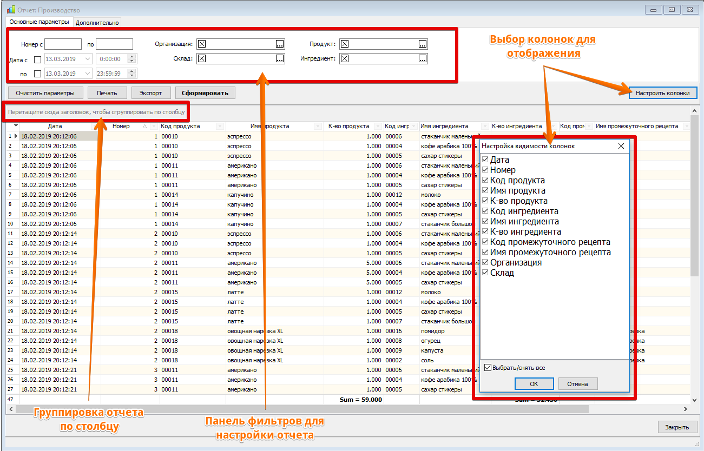
Task: Click Закрыть button to close report
Action: click(x=677, y=427)
